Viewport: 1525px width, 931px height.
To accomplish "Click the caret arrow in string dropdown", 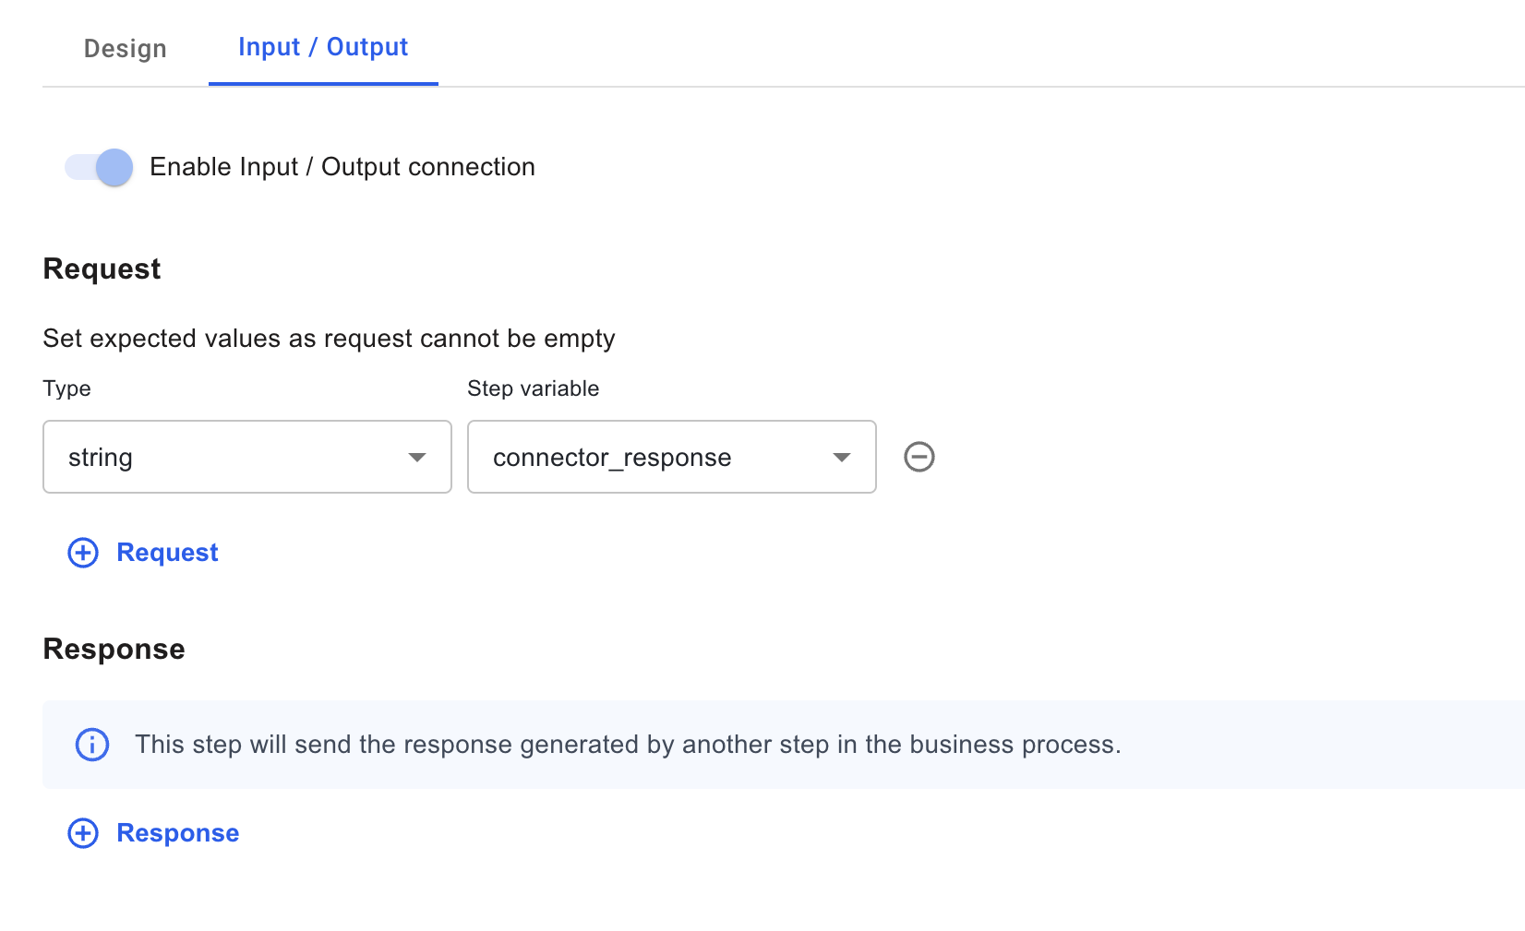I will (x=417, y=458).
